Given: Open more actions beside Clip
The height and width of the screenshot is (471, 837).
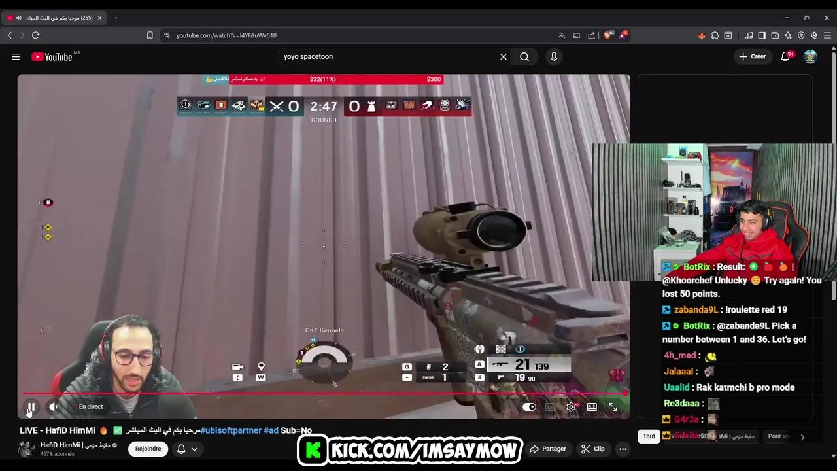Looking at the screenshot, I should tap(623, 449).
